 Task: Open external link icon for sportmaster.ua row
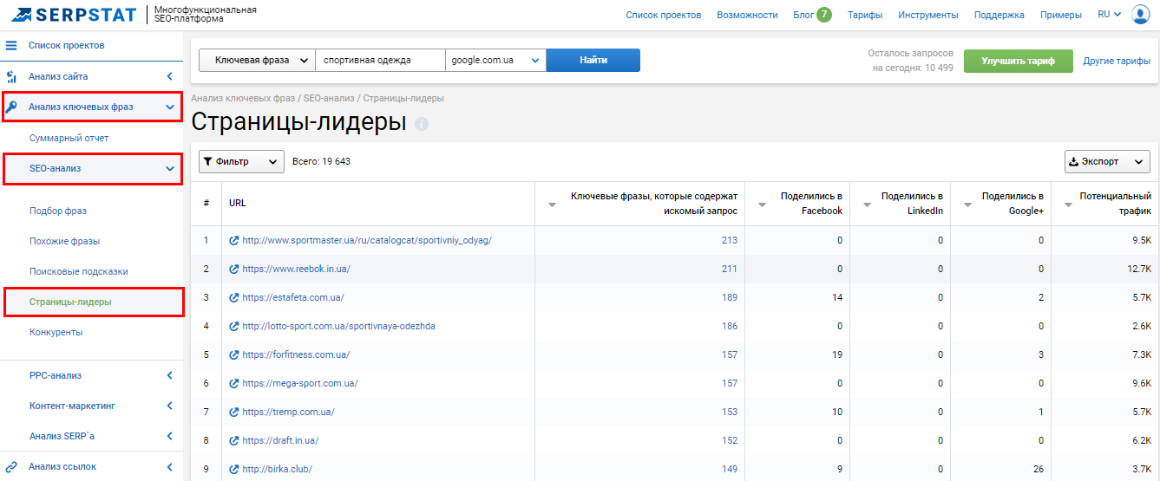coord(233,241)
